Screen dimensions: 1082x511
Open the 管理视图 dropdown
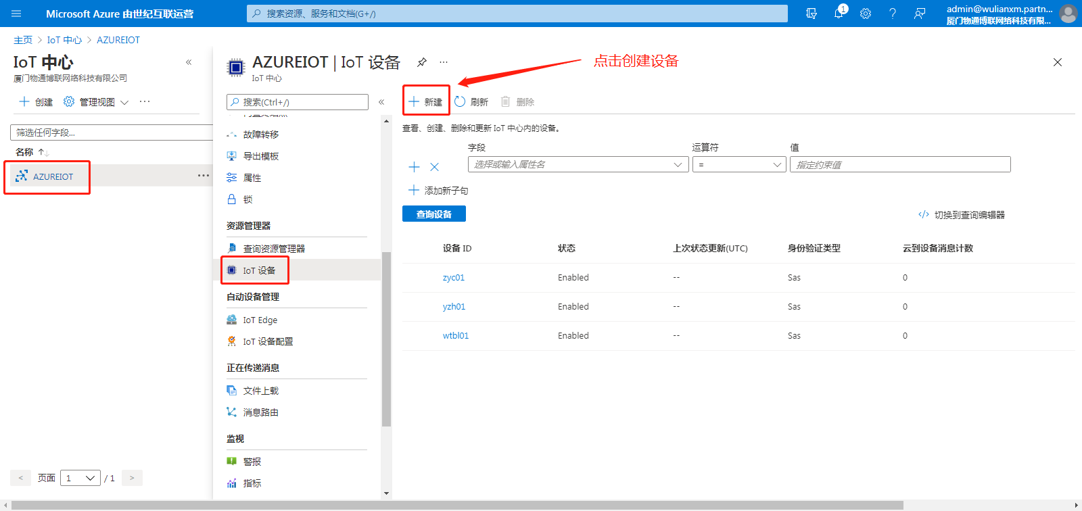click(x=96, y=102)
